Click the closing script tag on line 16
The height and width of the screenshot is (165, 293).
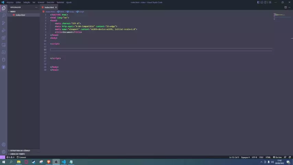coord(55,58)
